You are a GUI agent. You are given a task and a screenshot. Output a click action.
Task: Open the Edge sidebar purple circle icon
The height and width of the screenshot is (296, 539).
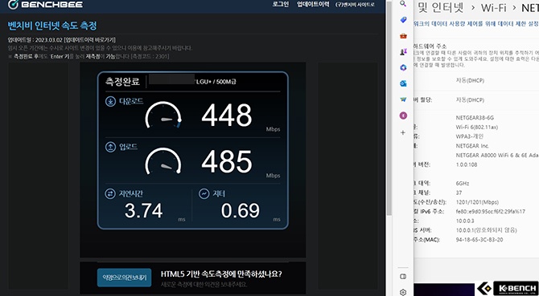[404, 116]
